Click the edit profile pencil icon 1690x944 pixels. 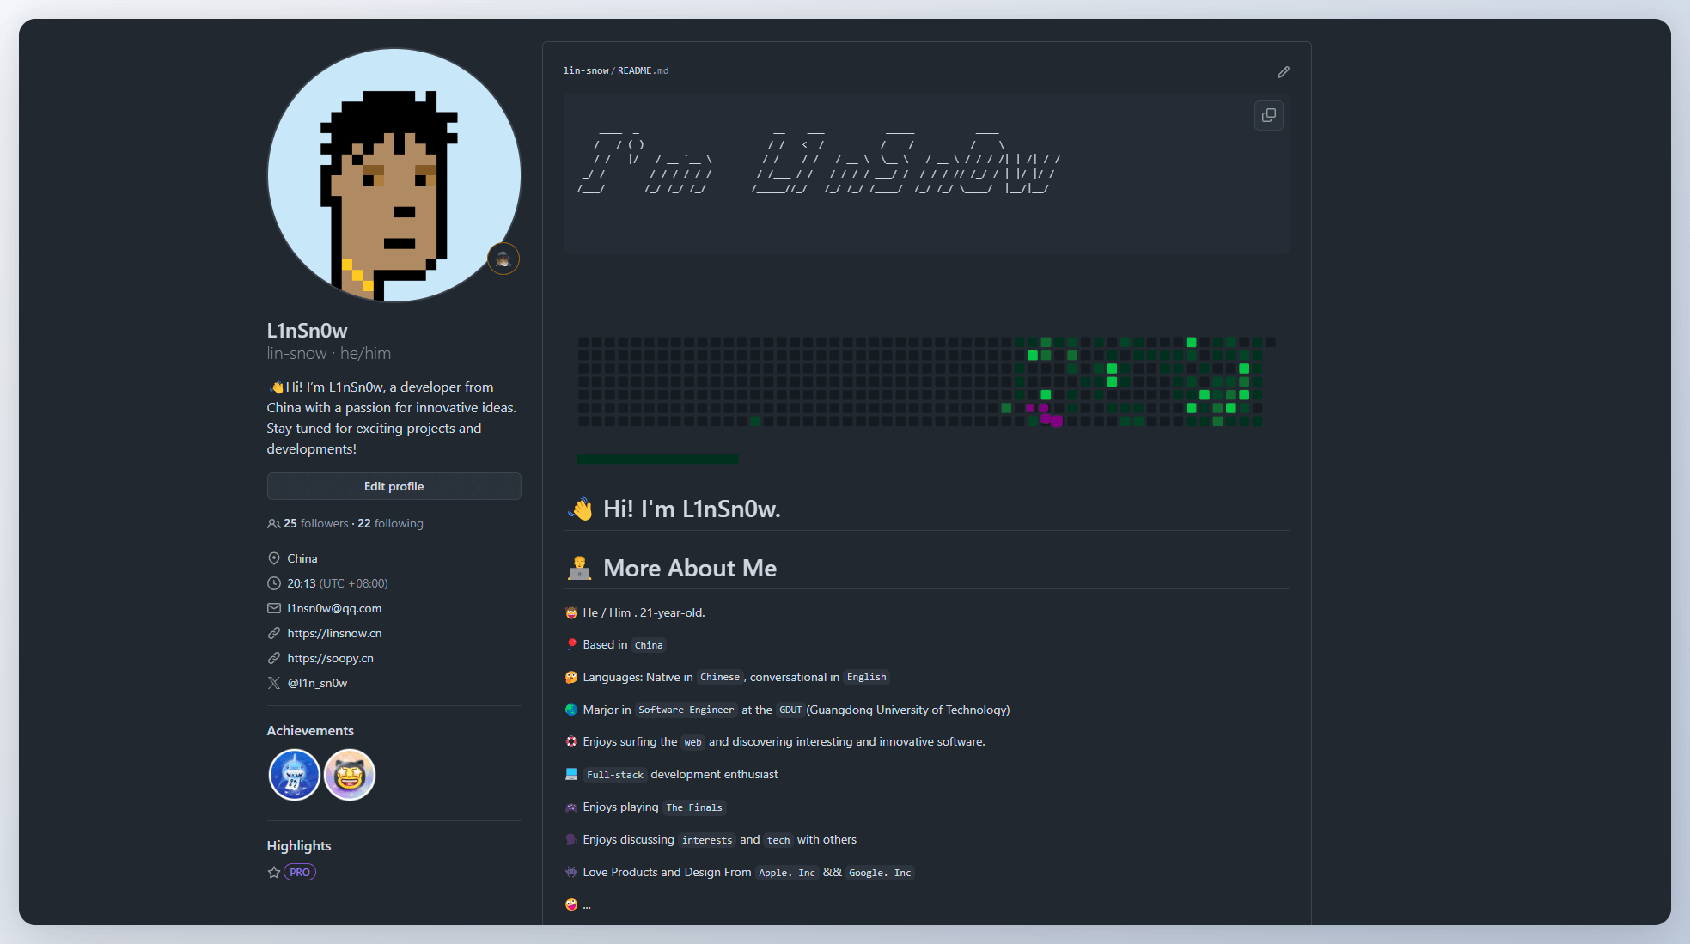pos(1284,72)
